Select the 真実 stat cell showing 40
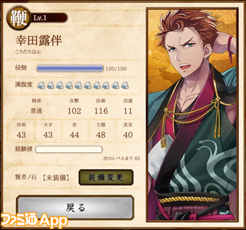The image size is (246, 230). (128, 131)
